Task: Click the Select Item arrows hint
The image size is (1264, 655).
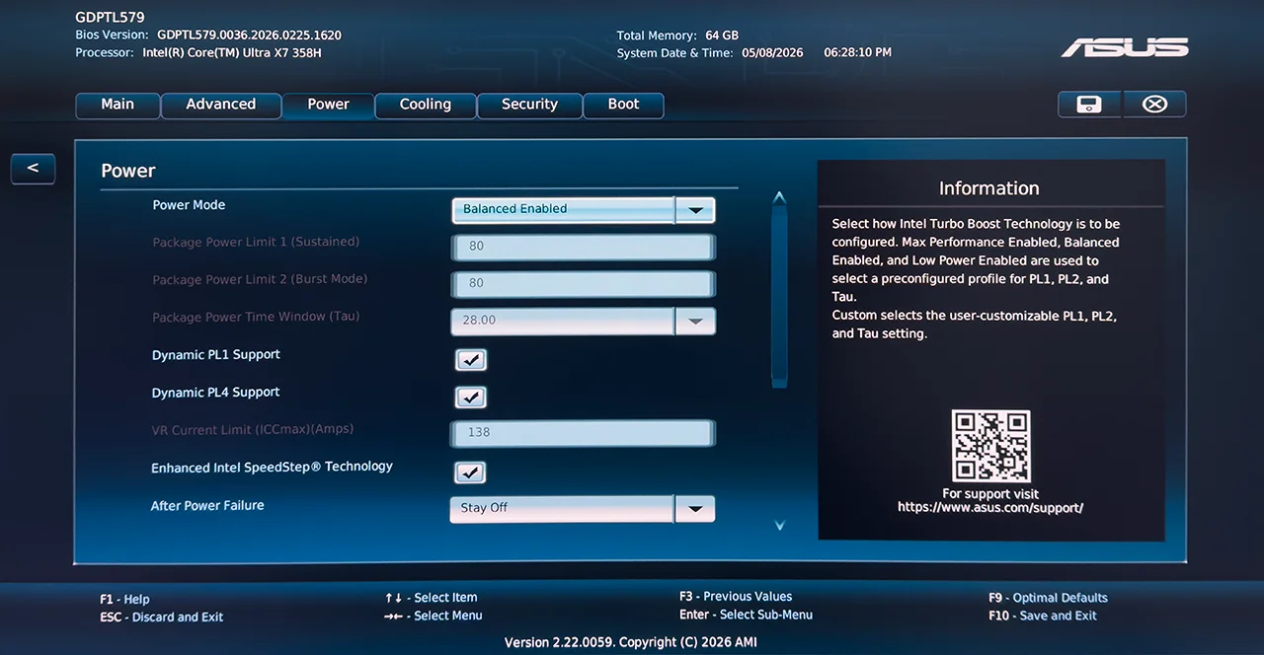Action: point(431,598)
